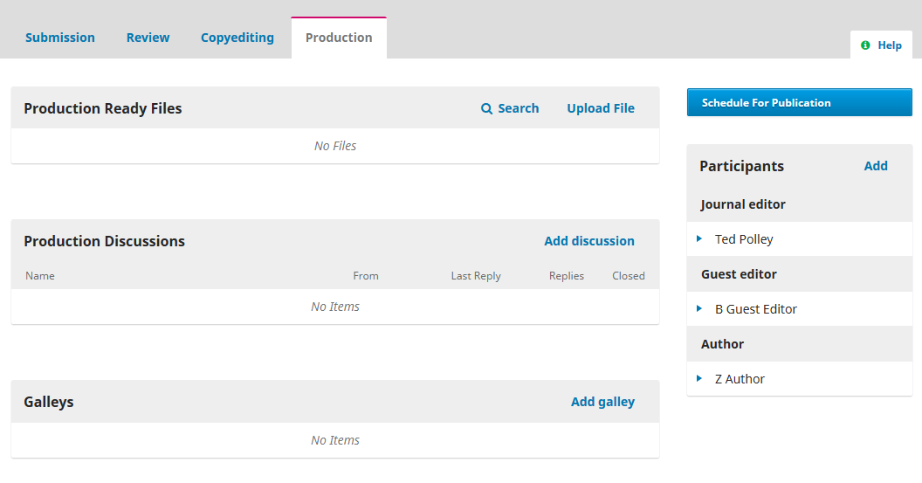Open the Review tab
Image resolution: width=922 pixels, height=483 pixels.
point(148,38)
